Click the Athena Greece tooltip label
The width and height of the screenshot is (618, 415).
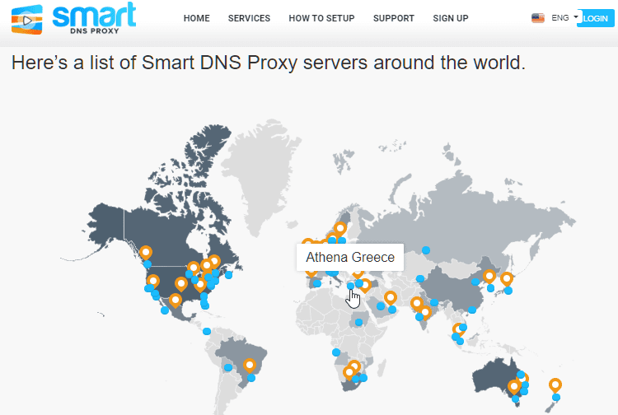(x=350, y=257)
